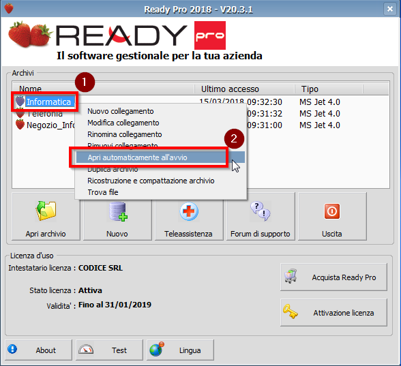Click the Teleassistenza red cross icon
Screen dimensions: 401x366
click(x=189, y=211)
